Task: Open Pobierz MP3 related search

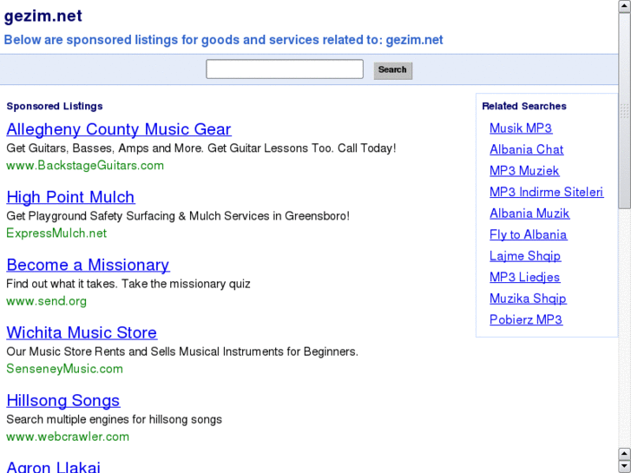Action: (x=526, y=320)
